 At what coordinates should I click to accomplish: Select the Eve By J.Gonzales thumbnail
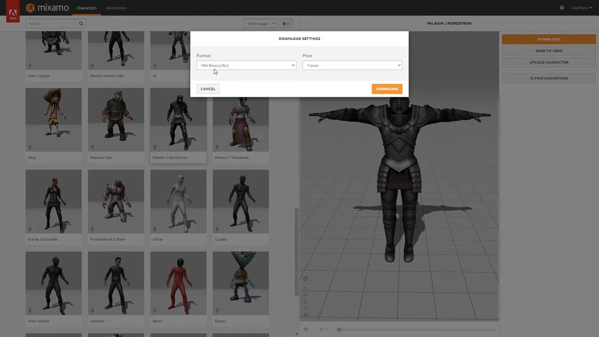[x=53, y=202]
